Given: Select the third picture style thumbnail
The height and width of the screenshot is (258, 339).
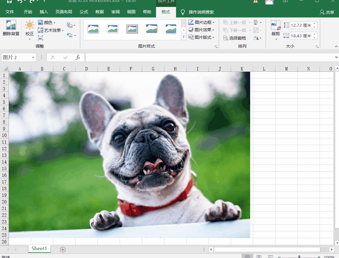Looking at the screenshot, I should pos(132,29).
